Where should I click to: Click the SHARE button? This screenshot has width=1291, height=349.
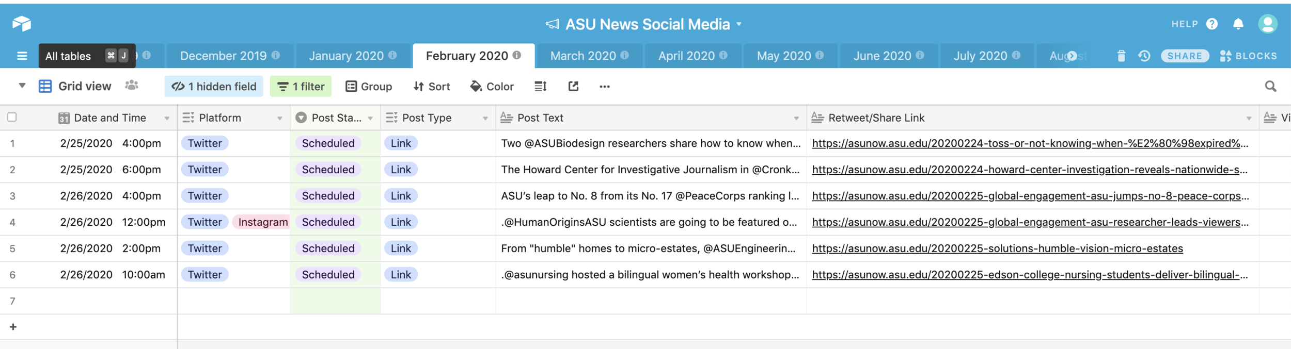point(1185,56)
